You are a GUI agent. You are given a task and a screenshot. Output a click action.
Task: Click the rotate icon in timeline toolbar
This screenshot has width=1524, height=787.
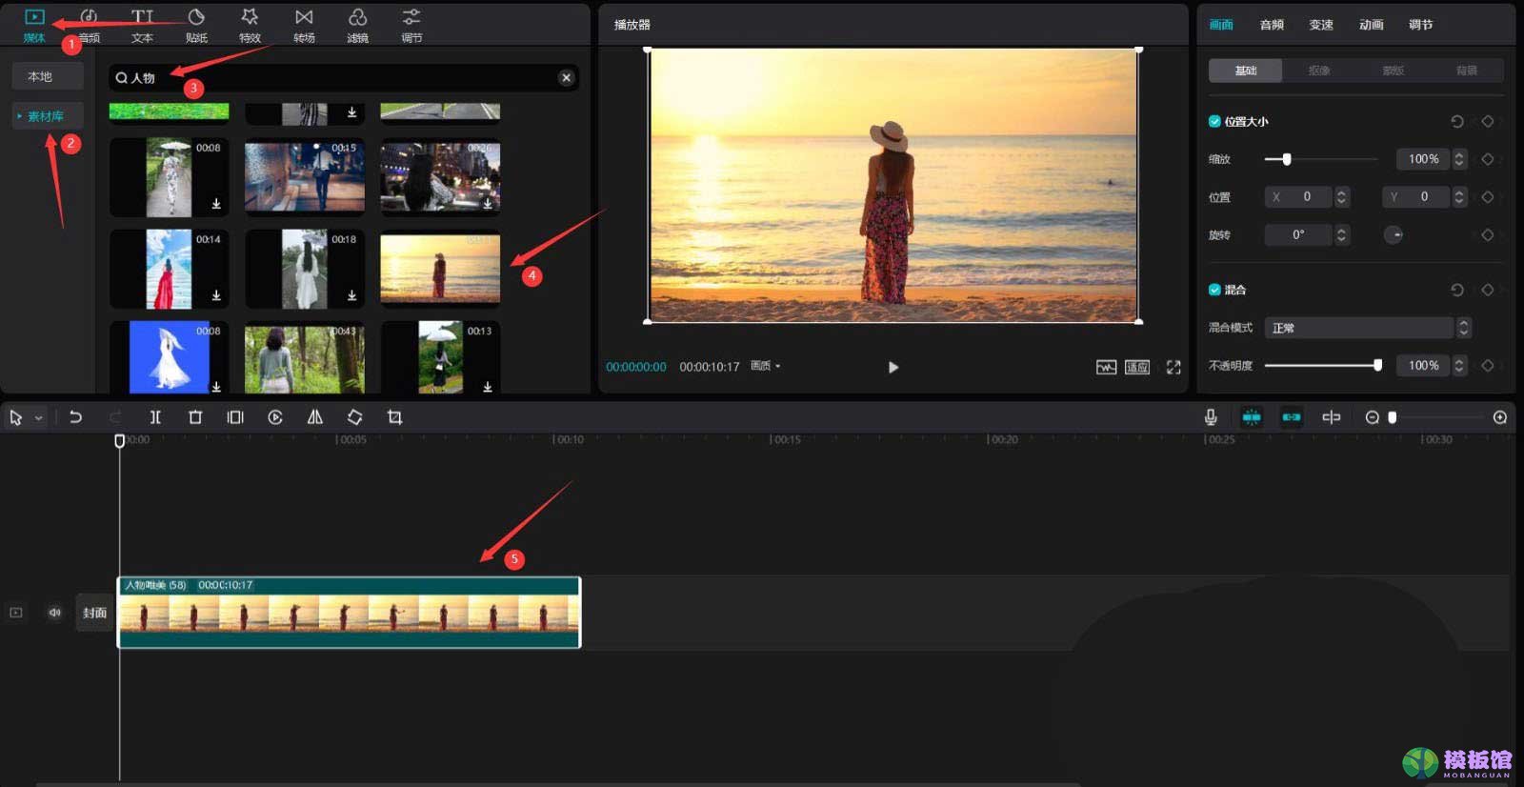point(354,417)
